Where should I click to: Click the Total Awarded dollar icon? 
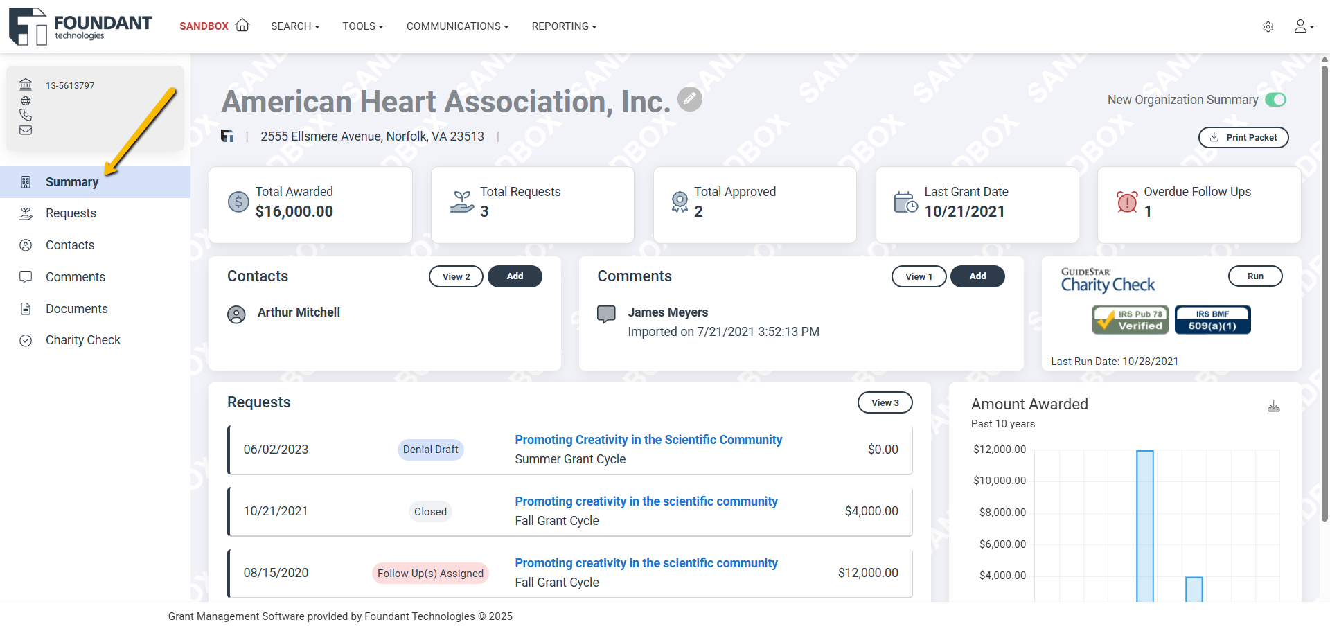pyautogui.click(x=238, y=202)
